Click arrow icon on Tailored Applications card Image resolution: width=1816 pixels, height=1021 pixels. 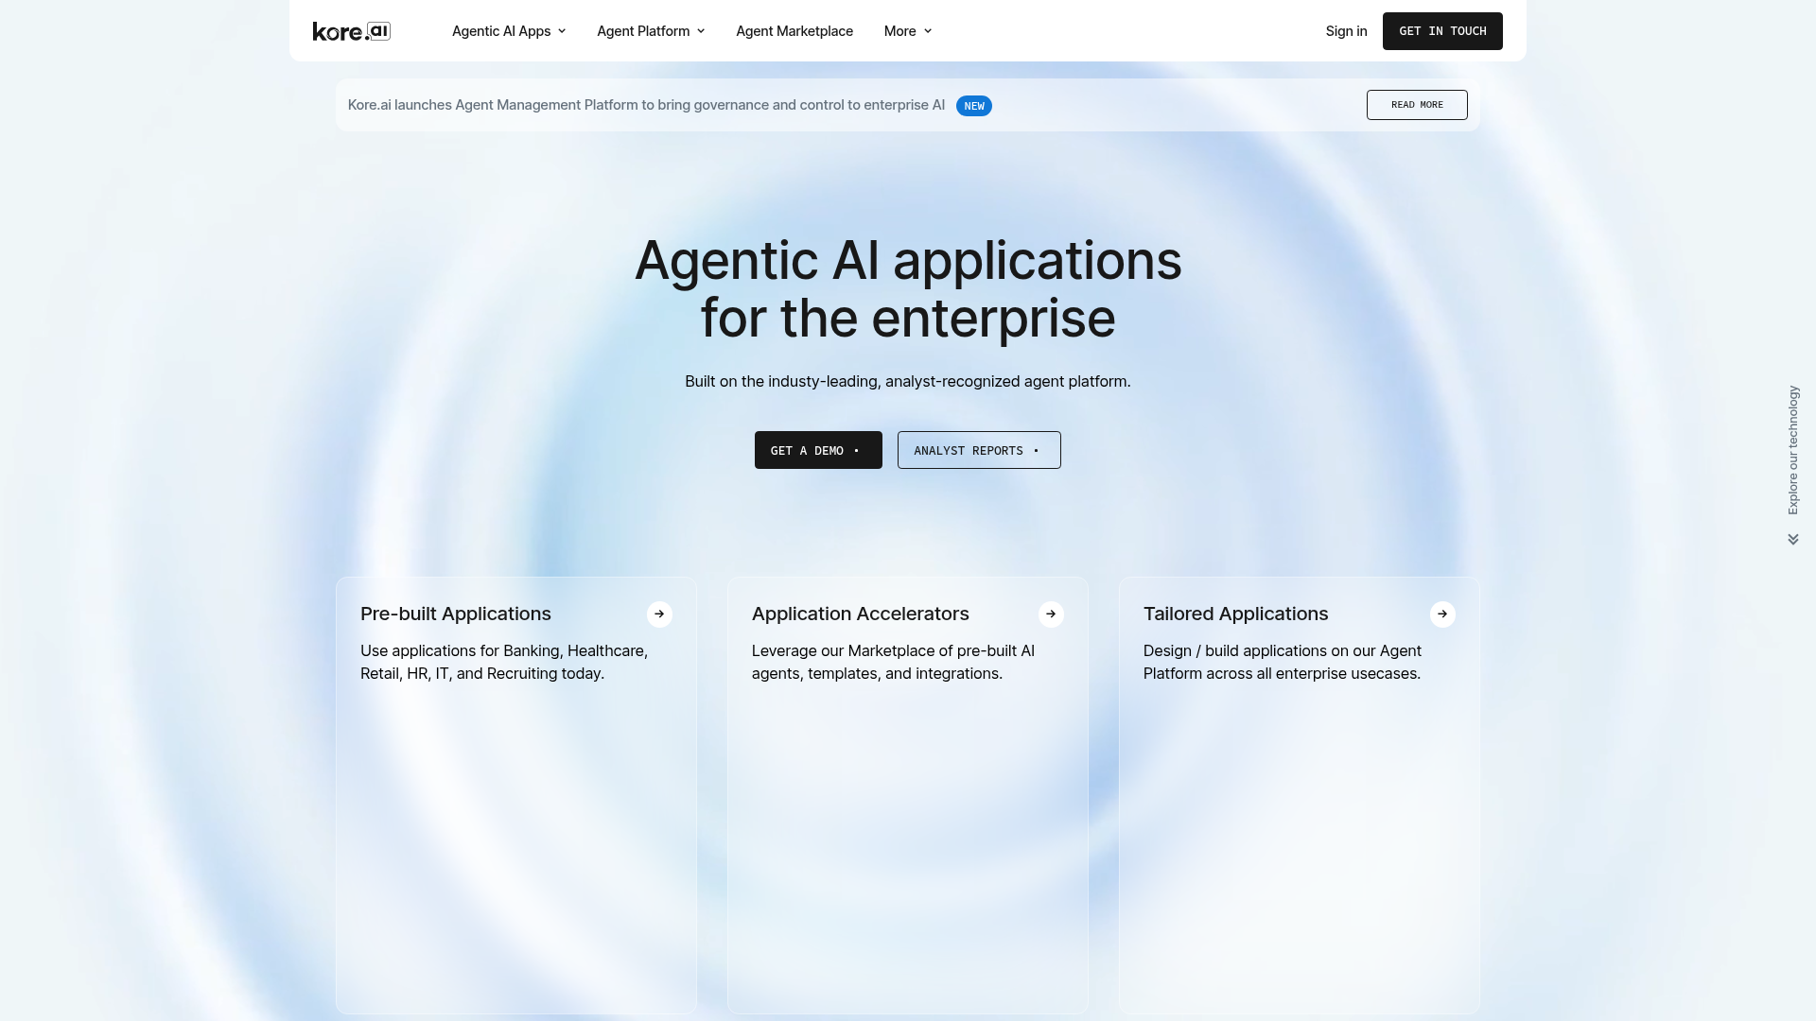pyautogui.click(x=1442, y=614)
